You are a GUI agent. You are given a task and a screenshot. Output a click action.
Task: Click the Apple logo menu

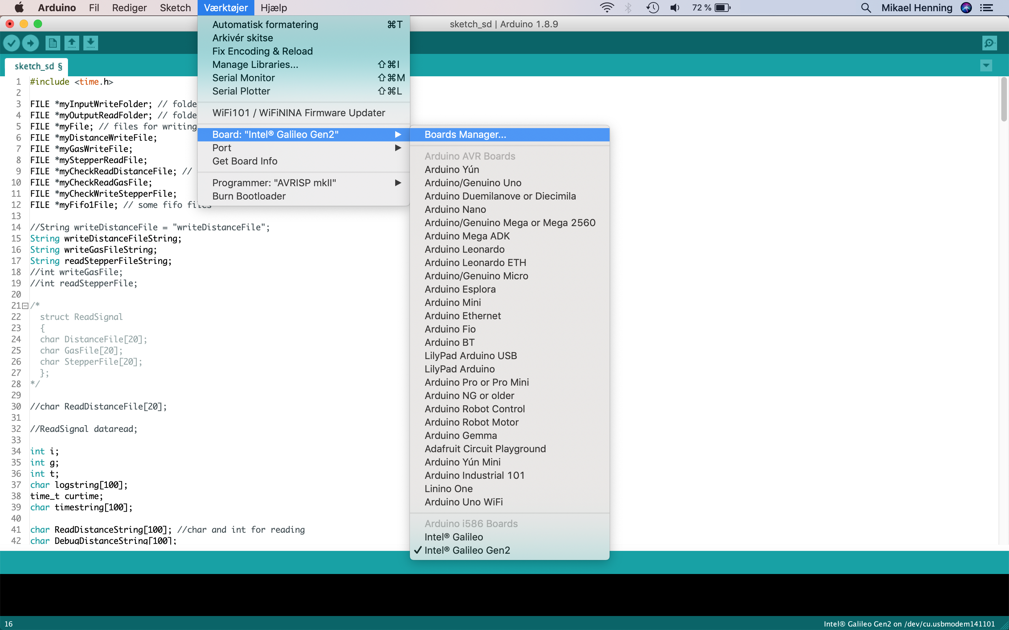[x=19, y=7]
